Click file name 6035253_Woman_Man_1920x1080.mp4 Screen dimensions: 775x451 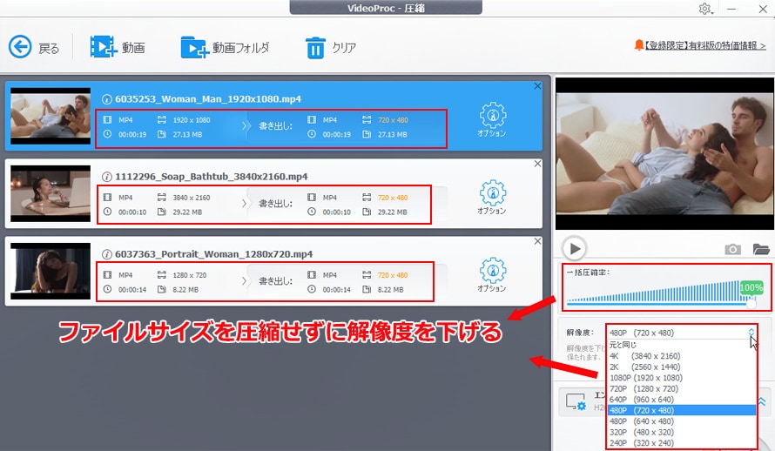click(208, 99)
